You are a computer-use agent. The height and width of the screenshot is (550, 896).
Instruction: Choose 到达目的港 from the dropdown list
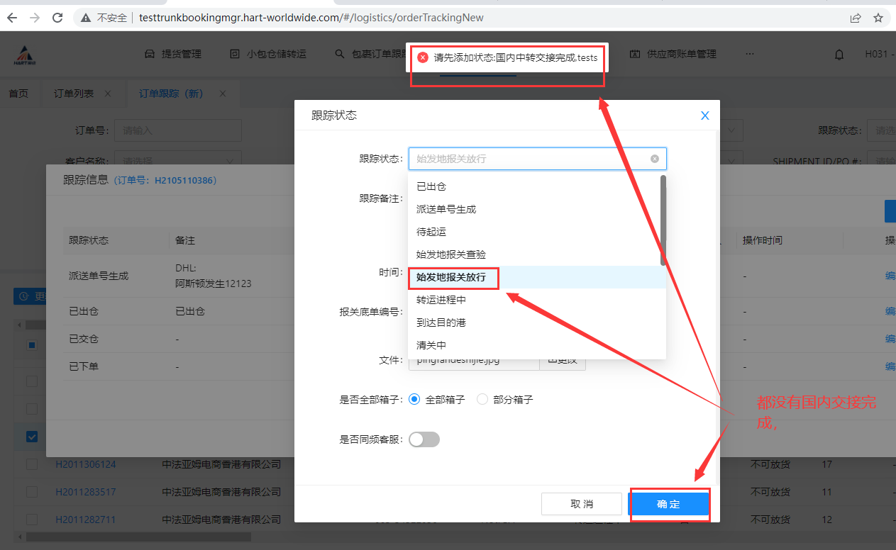(441, 322)
